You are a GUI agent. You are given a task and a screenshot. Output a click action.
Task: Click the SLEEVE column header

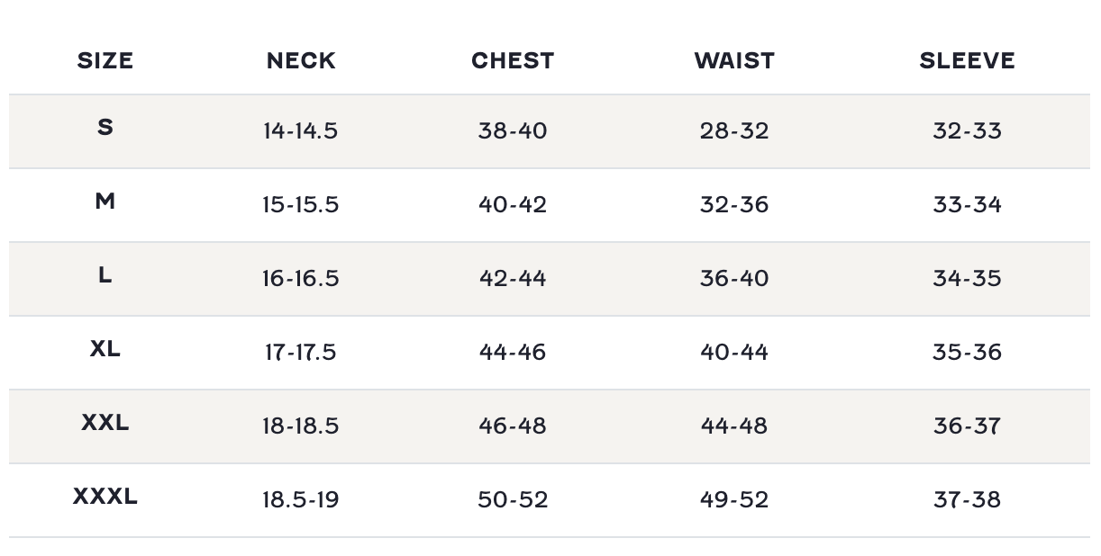pos(967,61)
